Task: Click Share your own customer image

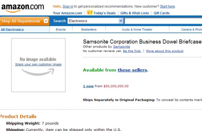Action: click(38, 64)
